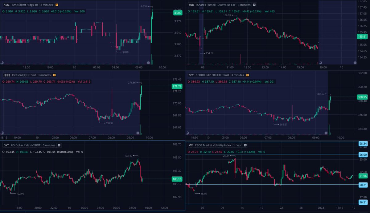Click the SPY ticker symbol field
Viewport: 370px width, 213px height.
[x=191, y=75]
